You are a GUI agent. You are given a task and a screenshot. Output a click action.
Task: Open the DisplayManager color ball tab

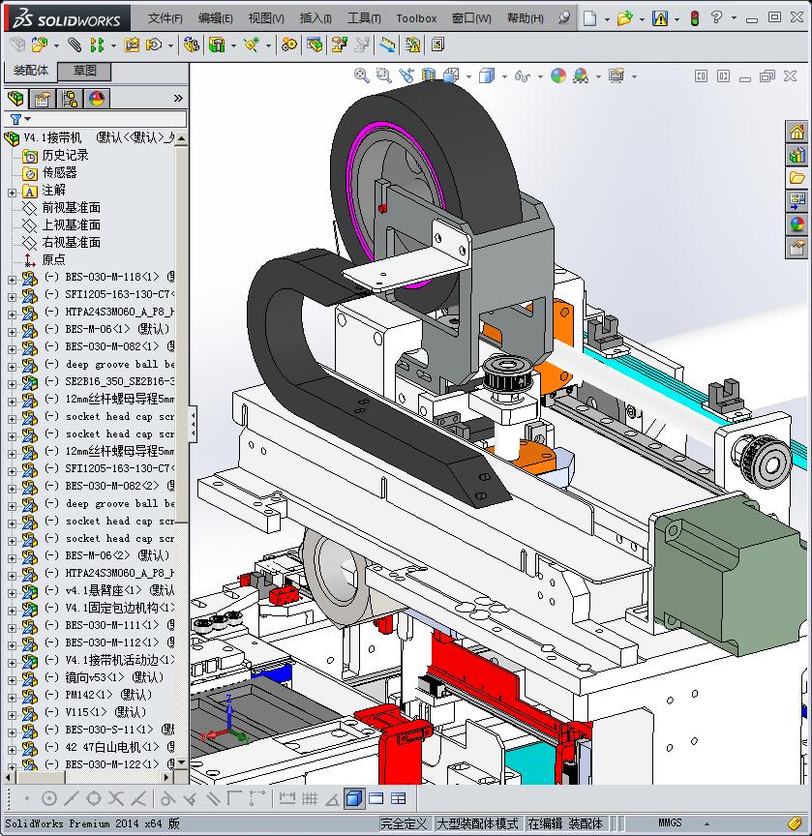[x=96, y=99]
